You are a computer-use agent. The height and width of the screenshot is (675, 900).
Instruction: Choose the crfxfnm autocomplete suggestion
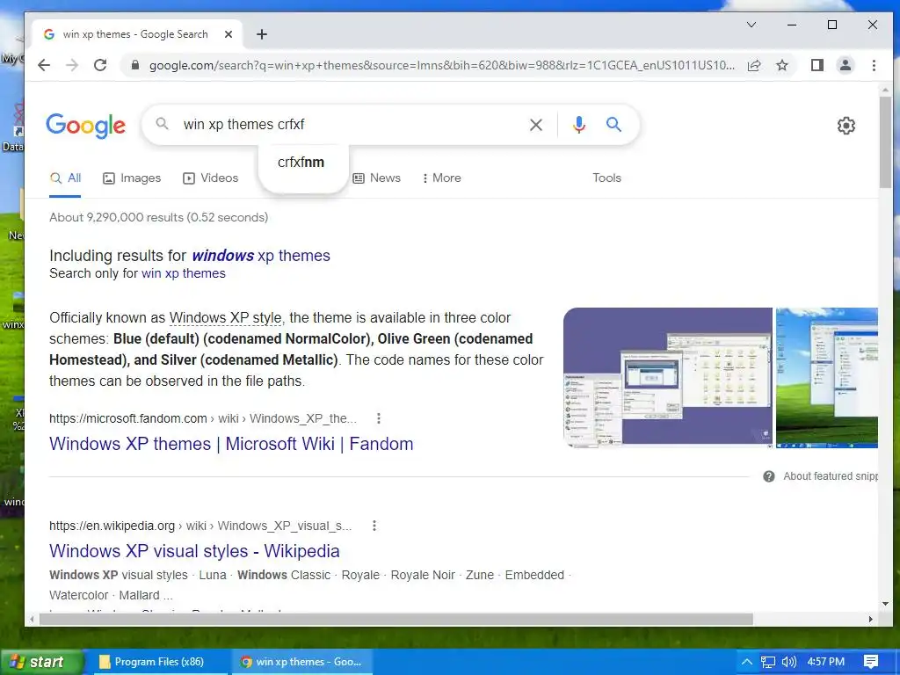tap(301, 163)
